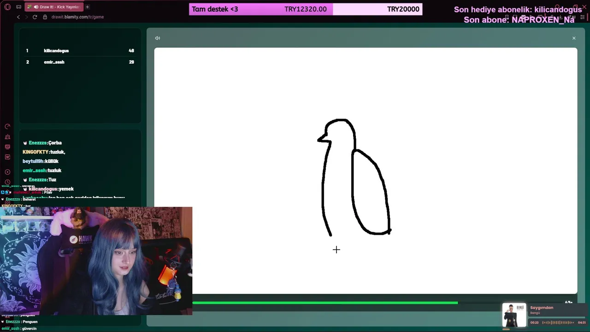This screenshot has width=590, height=332.
Task: Open the sidebar history clock icon
Action: pyautogui.click(x=7, y=182)
